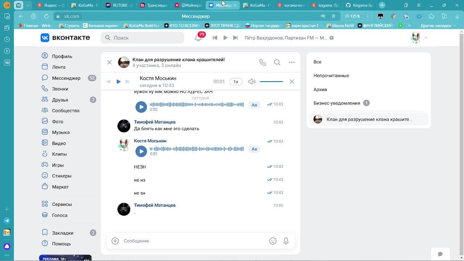This screenshot has height=261, width=464.
Task: Click the Стикеры smiley icon
Action: click(x=45, y=176)
